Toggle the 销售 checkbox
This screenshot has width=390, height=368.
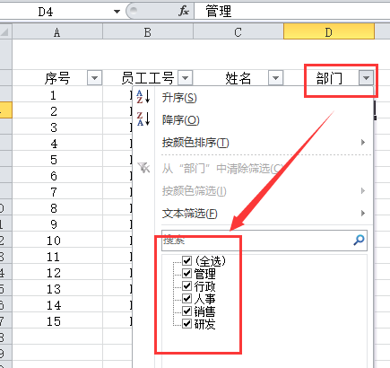pyautogui.click(x=187, y=311)
